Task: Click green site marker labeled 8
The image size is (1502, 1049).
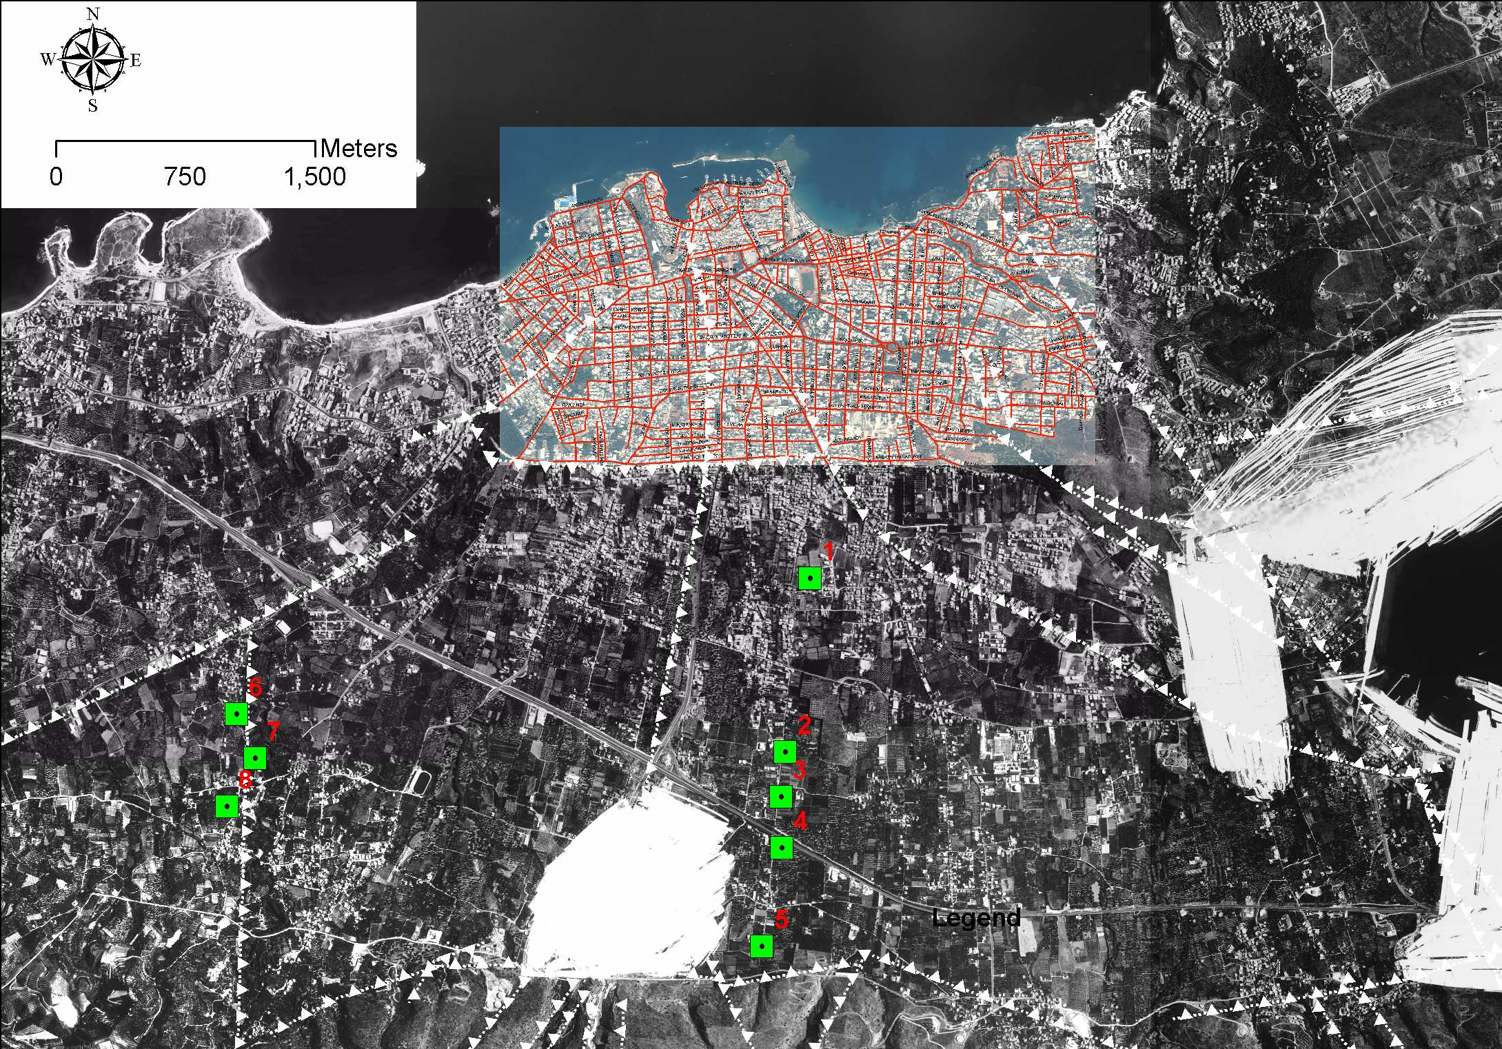Action: point(227,806)
